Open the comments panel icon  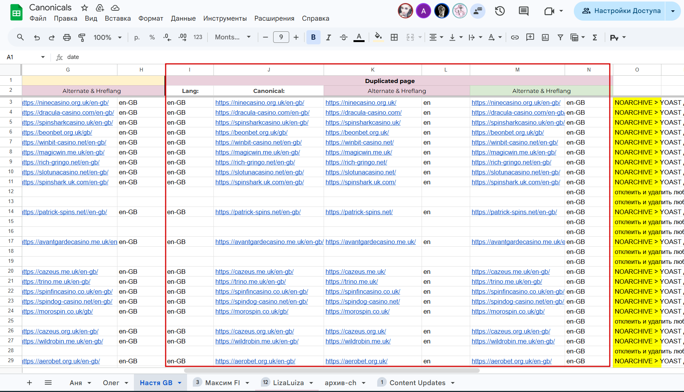(x=523, y=11)
